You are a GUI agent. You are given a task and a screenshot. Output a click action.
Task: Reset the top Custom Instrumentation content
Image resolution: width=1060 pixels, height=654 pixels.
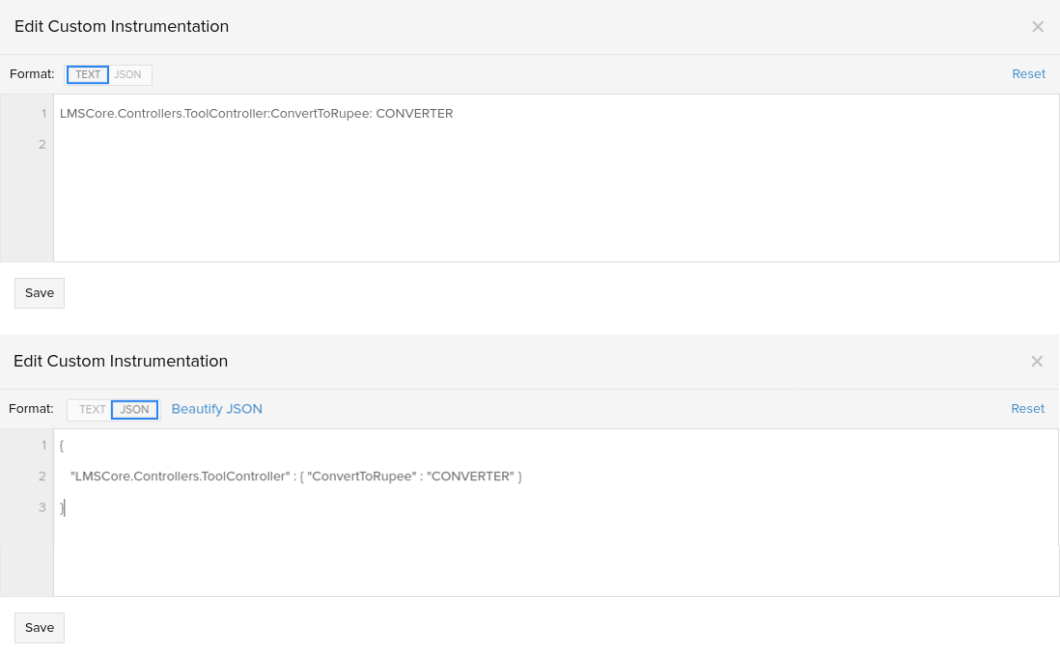[1028, 73]
